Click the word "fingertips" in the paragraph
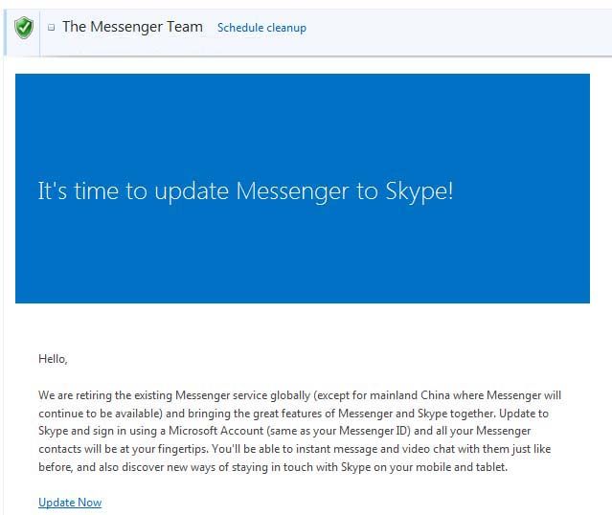The image size is (612, 515). [182, 449]
